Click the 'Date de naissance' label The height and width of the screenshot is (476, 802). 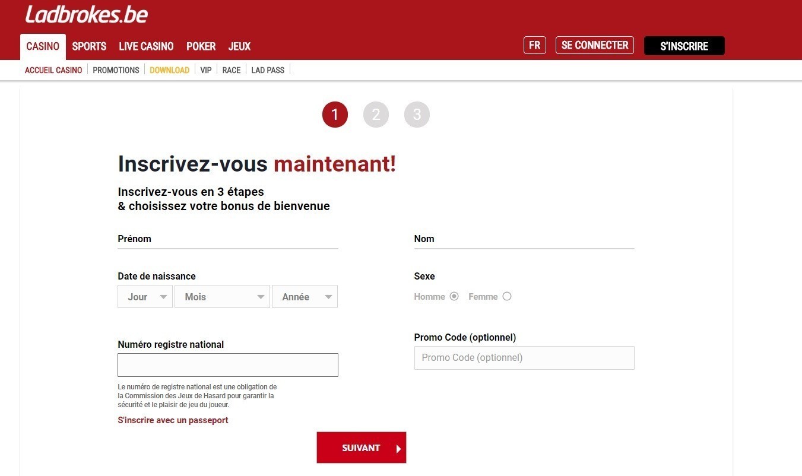pyautogui.click(x=157, y=276)
